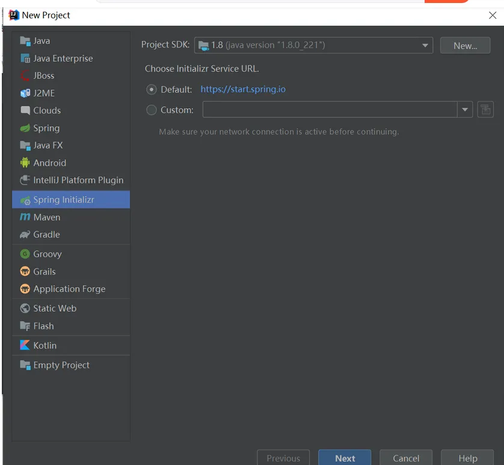Click the Flash project type label
The height and width of the screenshot is (465, 504).
[x=44, y=326]
